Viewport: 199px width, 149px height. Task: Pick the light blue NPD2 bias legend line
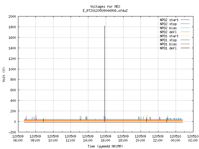[x=185, y=28]
